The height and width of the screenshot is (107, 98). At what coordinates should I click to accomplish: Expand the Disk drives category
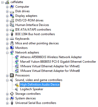tap(7, 11)
